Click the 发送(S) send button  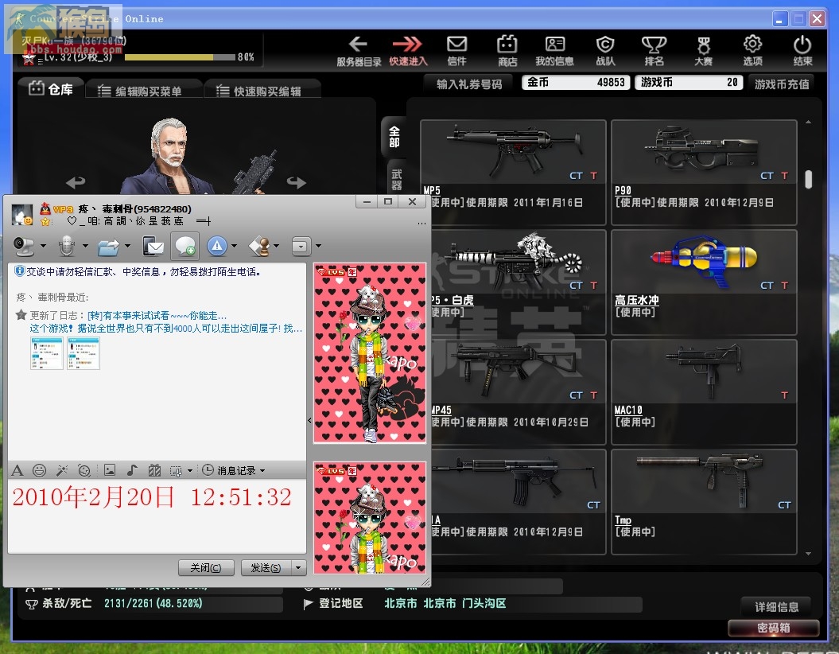coord(266,567)
